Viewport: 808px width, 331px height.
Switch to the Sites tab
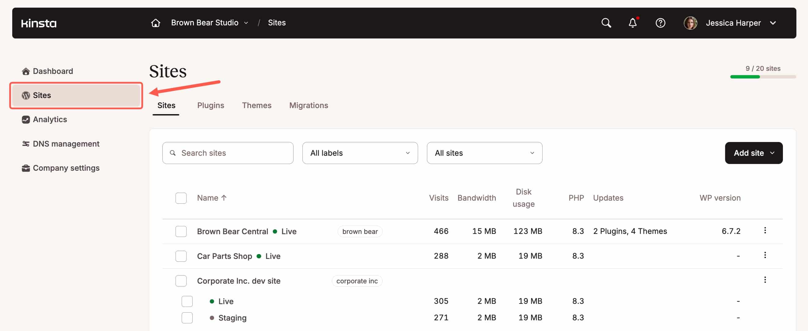166,106
